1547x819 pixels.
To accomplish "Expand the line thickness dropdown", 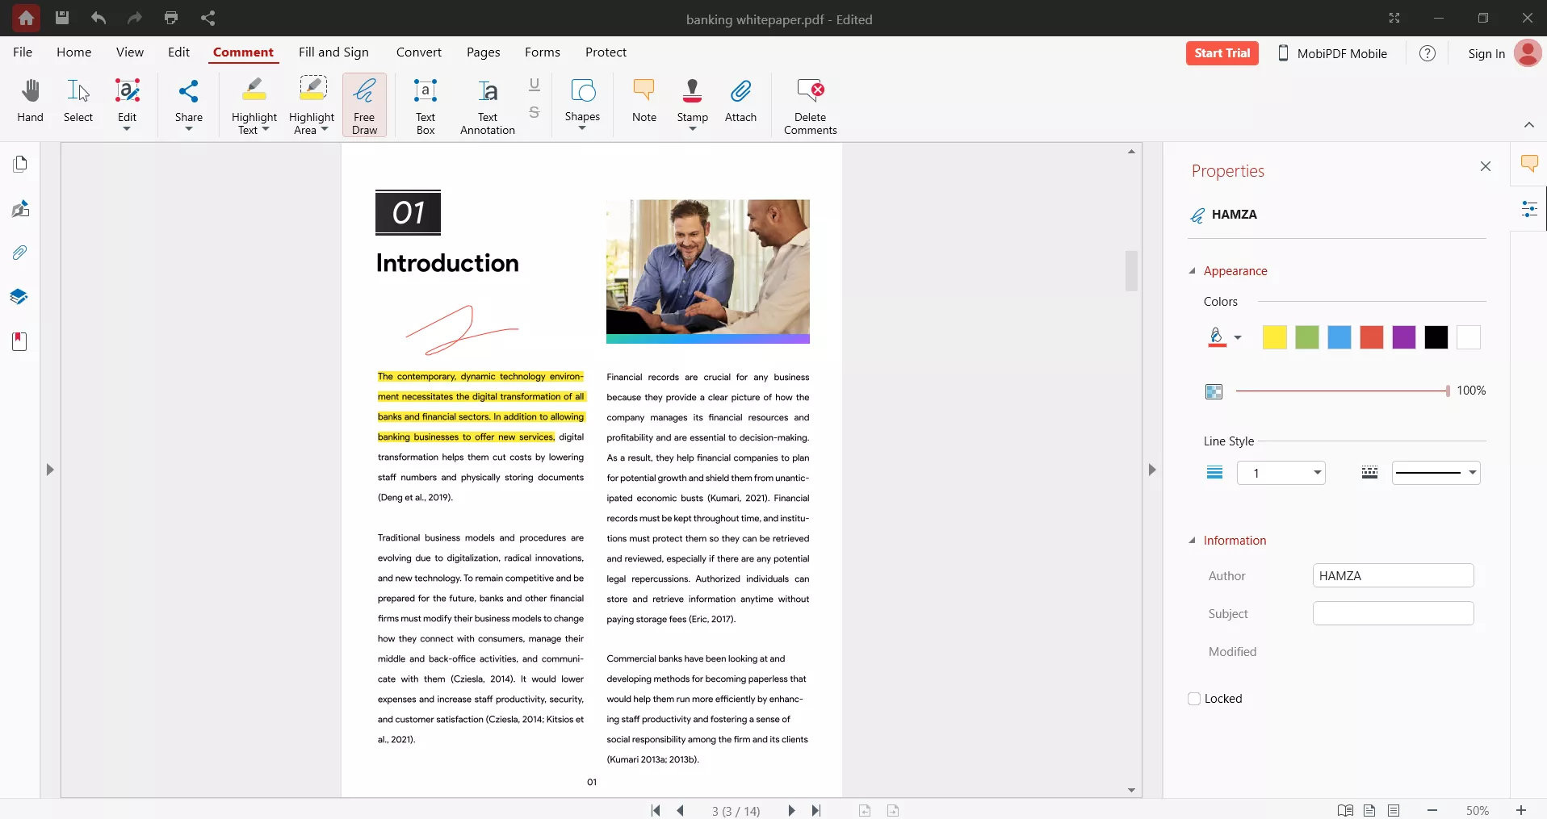I will [1319, 473].
